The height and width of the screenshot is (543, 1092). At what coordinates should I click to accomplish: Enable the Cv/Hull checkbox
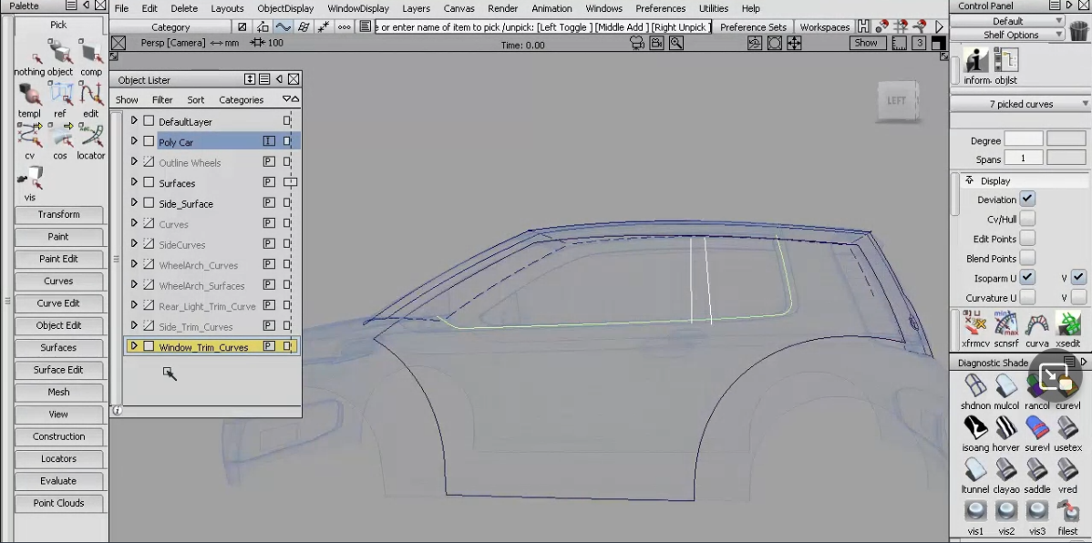(x=1027, y=219)
